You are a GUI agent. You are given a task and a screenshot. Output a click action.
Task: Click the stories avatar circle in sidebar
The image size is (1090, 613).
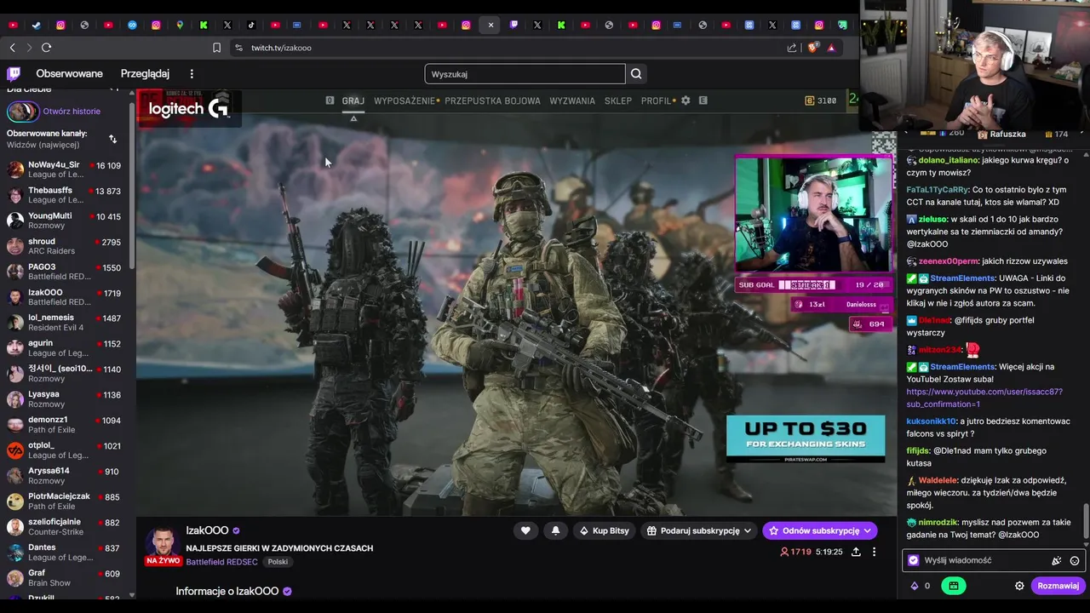point(23,112)
